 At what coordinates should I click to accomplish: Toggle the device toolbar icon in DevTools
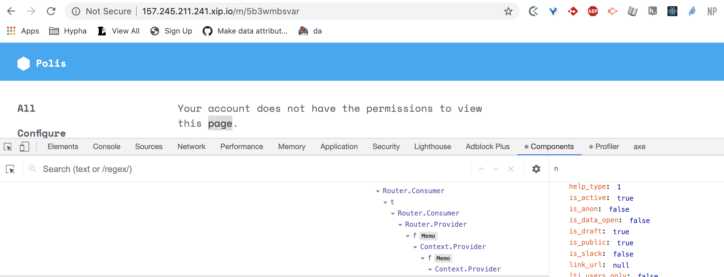24,147
